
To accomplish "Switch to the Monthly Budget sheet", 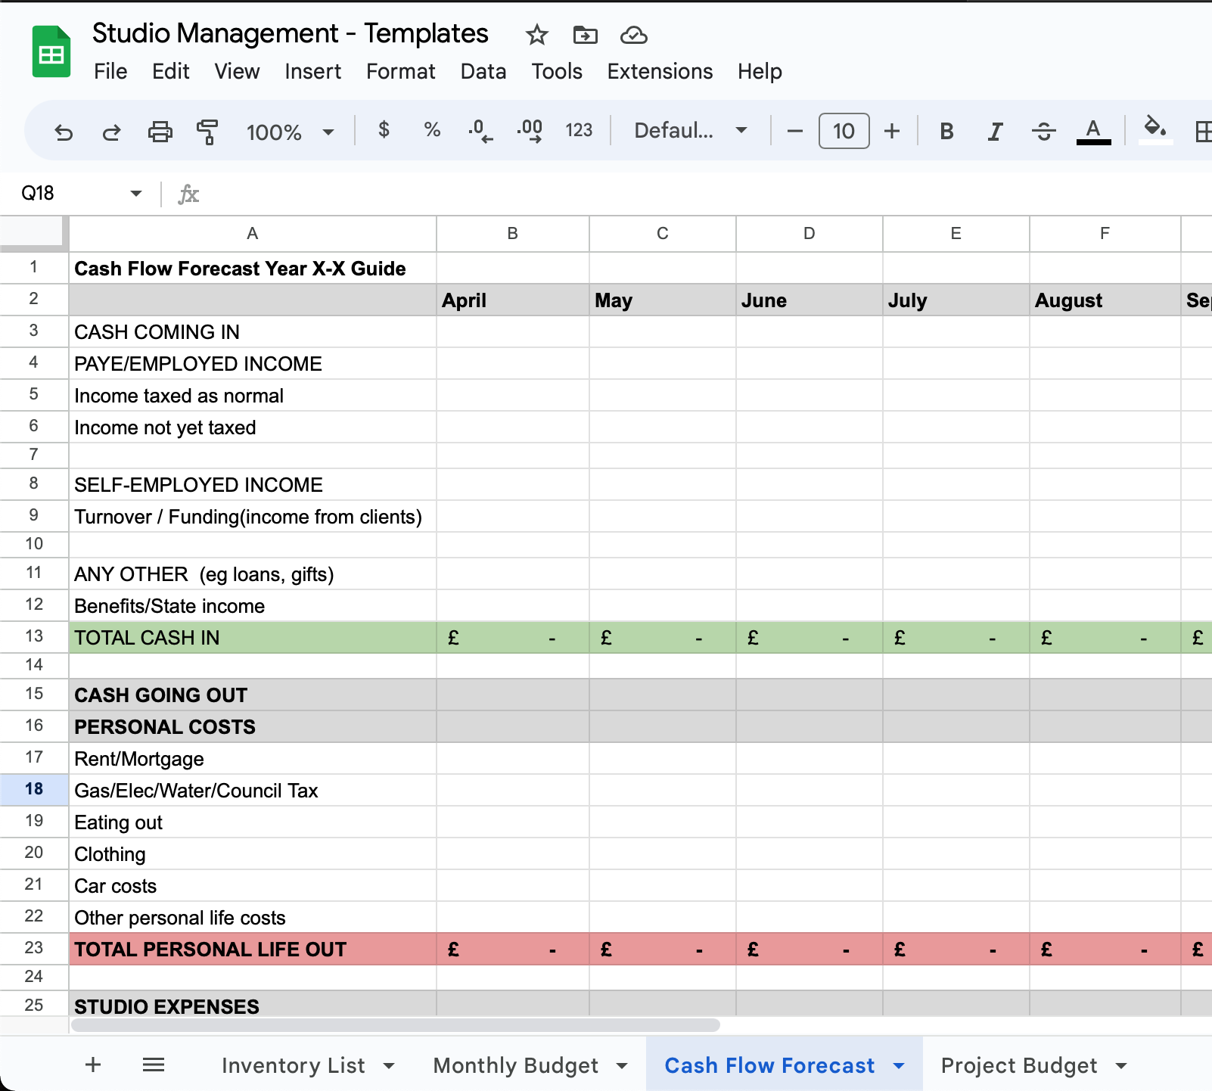I will click(515, 1066).
